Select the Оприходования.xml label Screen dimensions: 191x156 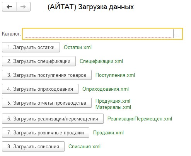[106, 89]
